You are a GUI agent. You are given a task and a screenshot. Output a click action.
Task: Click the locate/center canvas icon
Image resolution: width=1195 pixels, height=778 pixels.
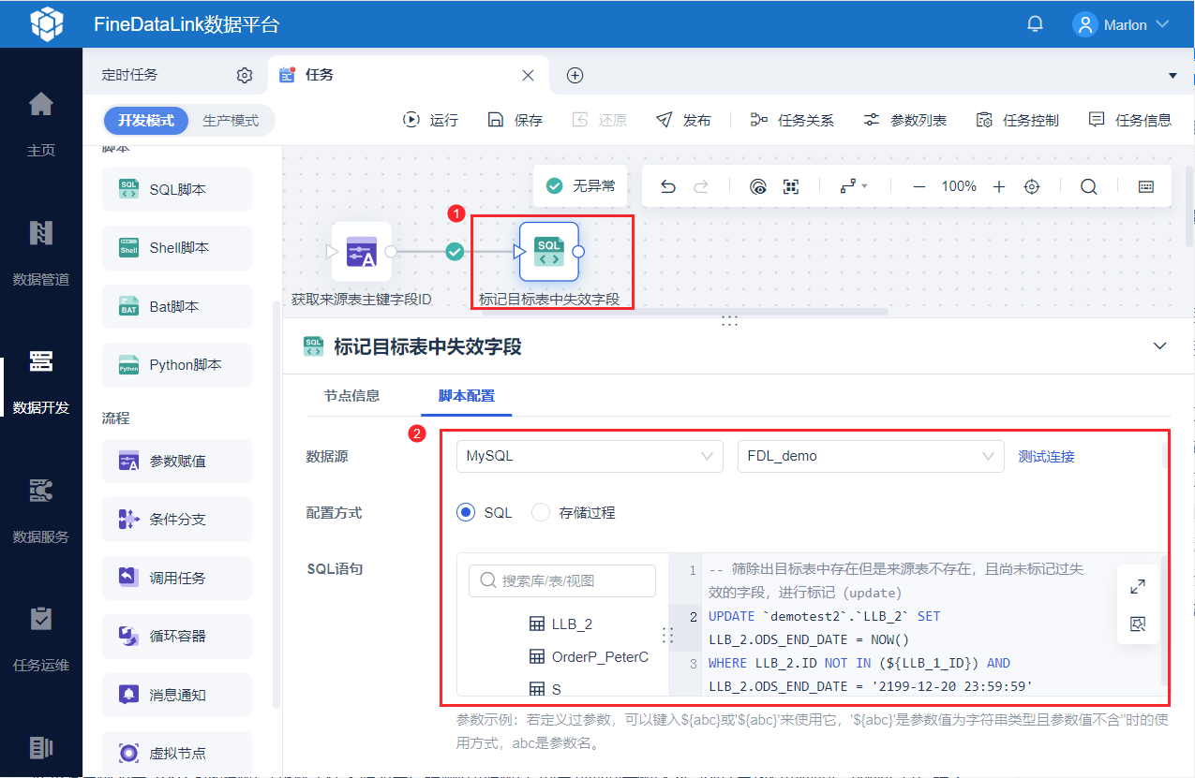coord(1032,186)
